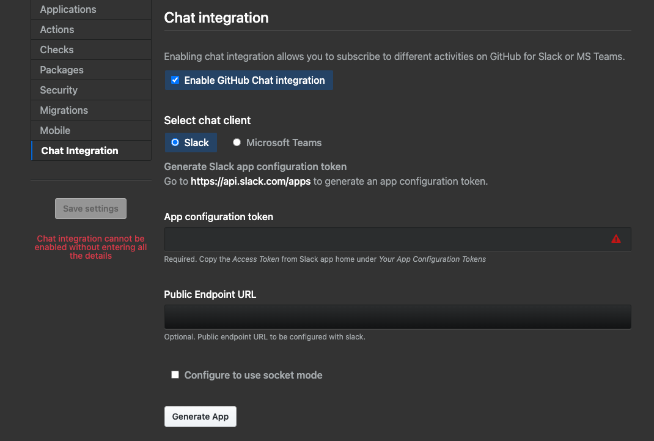Open the api.slack.com/apps link

251,181
